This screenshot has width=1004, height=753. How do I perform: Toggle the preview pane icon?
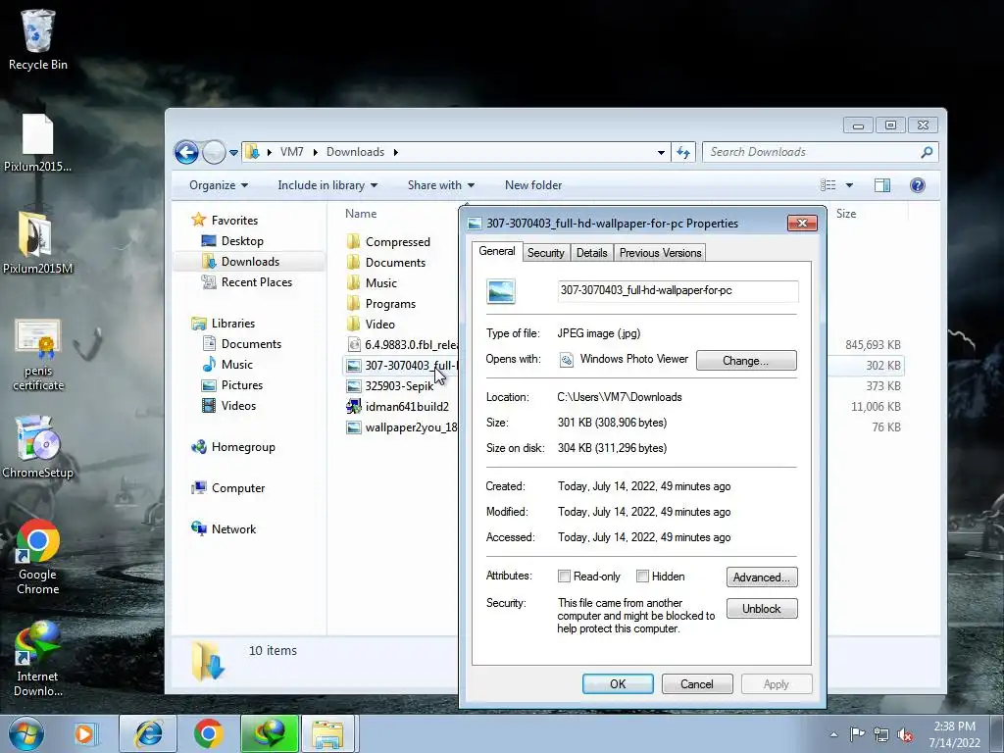(882, 185)
